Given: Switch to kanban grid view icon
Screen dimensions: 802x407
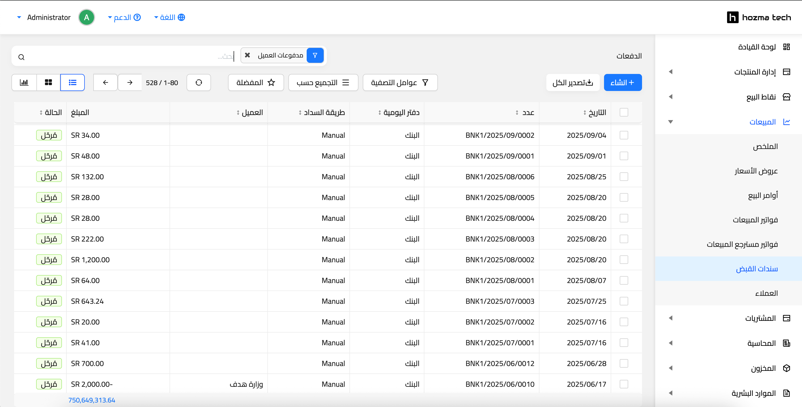Looking at the screenshot, I should pos(48,82).
